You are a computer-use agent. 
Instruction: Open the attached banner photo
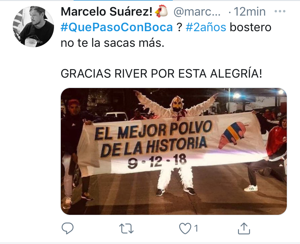coord(174,151)
